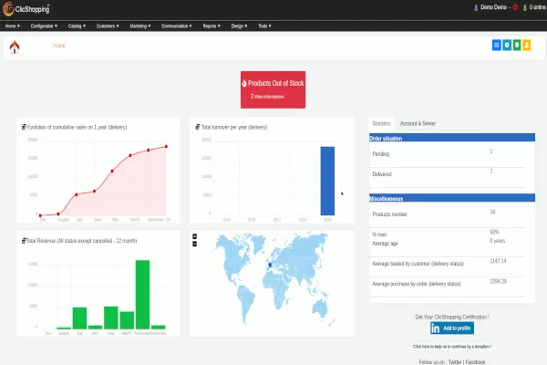Image resolution: width=547 pixels, height=365 pixels.
Task: Open the Catalog dropdown menu
Action: [77, 26]
